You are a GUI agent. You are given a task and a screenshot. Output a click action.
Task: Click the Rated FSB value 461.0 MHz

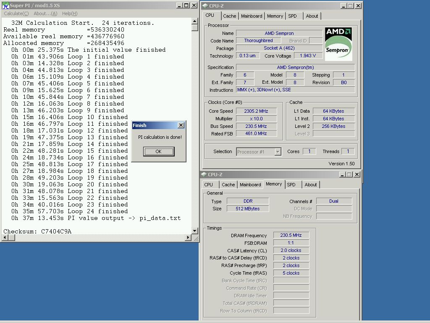click(x=256, y=133)
